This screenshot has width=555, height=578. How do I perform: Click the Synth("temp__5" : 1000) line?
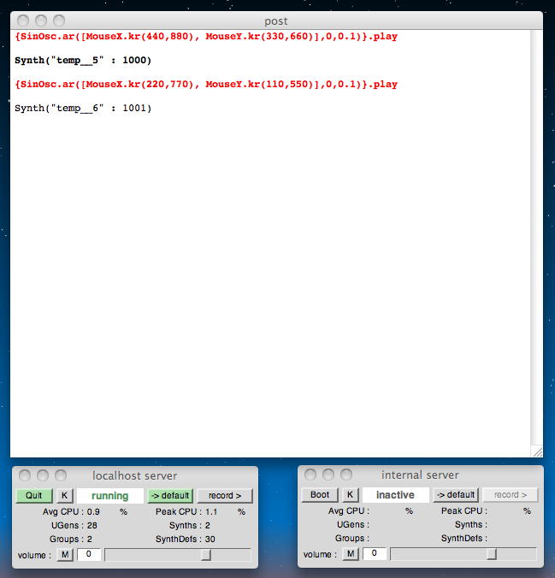point(83,61)
